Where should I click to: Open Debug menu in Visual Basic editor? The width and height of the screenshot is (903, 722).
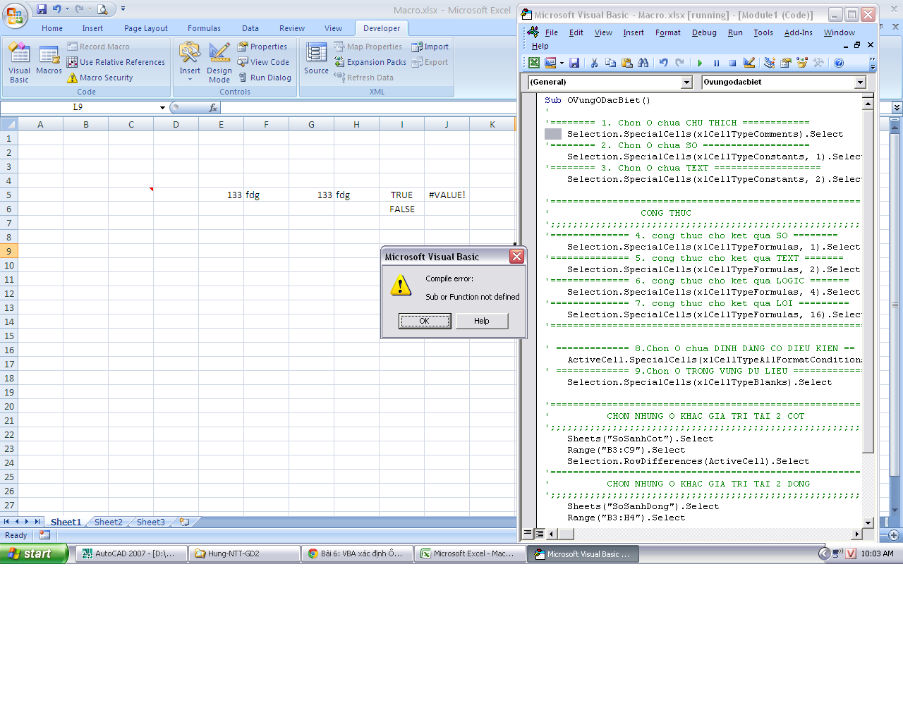704,32
